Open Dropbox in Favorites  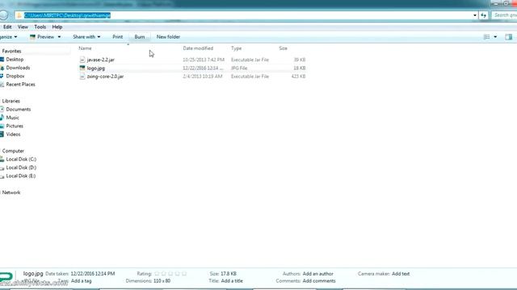15,76
